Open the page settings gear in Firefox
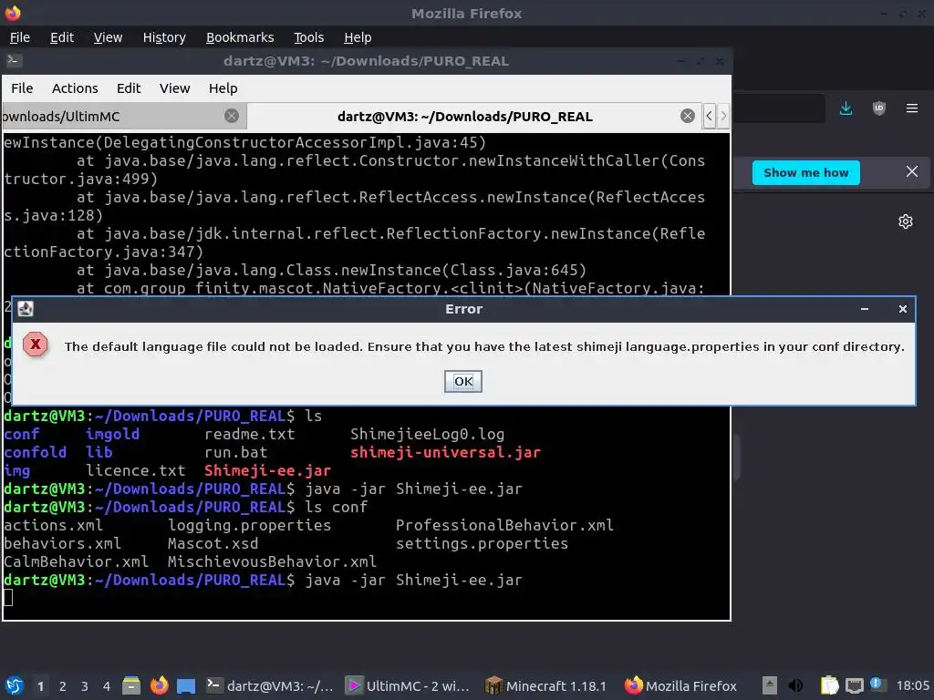934x700 pixels. 906,221
